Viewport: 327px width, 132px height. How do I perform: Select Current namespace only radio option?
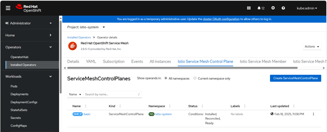195,78
